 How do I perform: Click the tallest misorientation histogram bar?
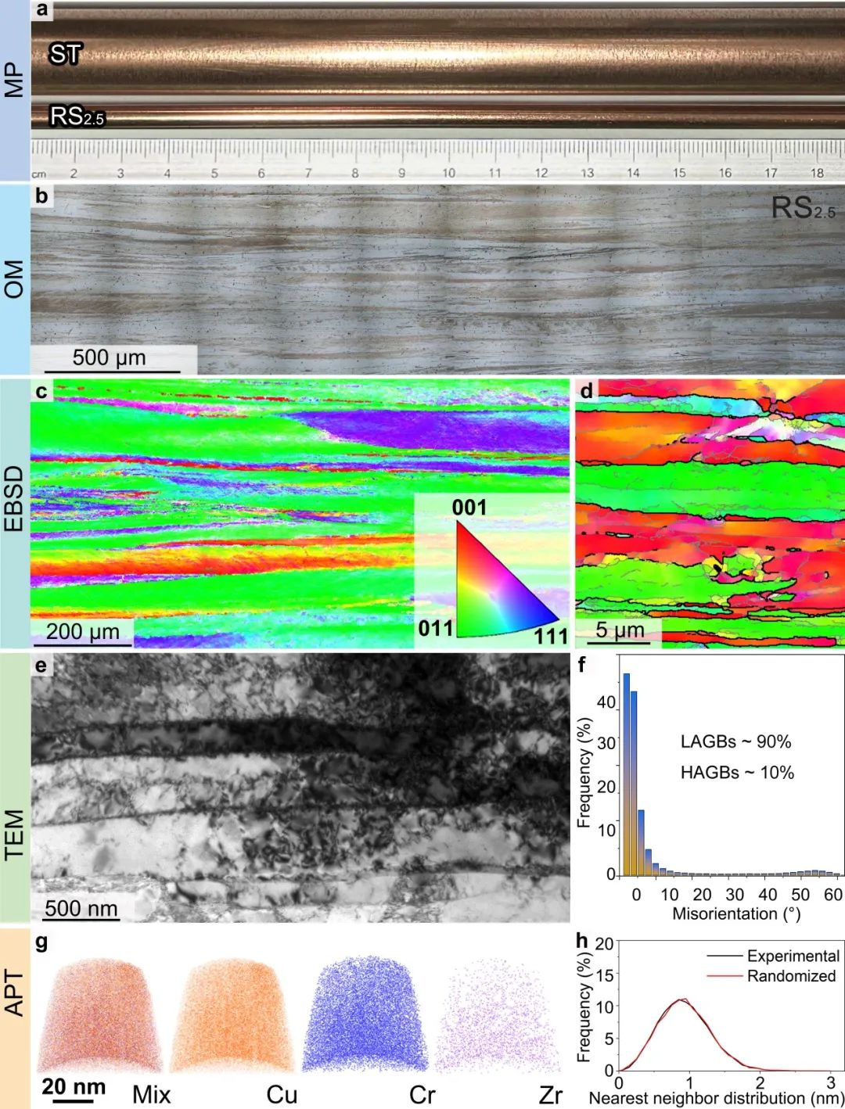[626, 773]
